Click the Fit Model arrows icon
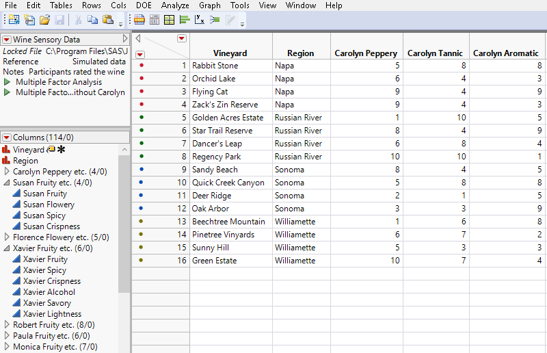Viewport: 547px width, 353px height. tap(215, 20)
